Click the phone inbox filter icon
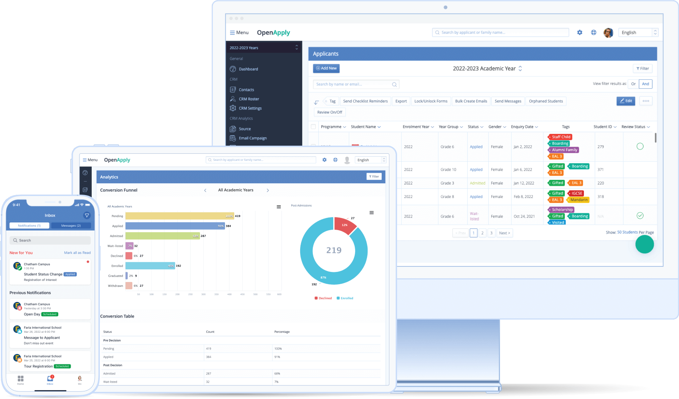679x399 pixels. coord(87,215)
